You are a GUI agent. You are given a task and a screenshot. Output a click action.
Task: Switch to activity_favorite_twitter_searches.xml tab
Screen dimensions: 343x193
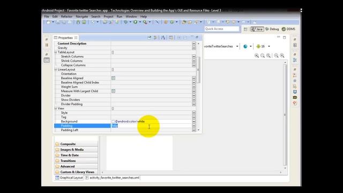(113, 177)
